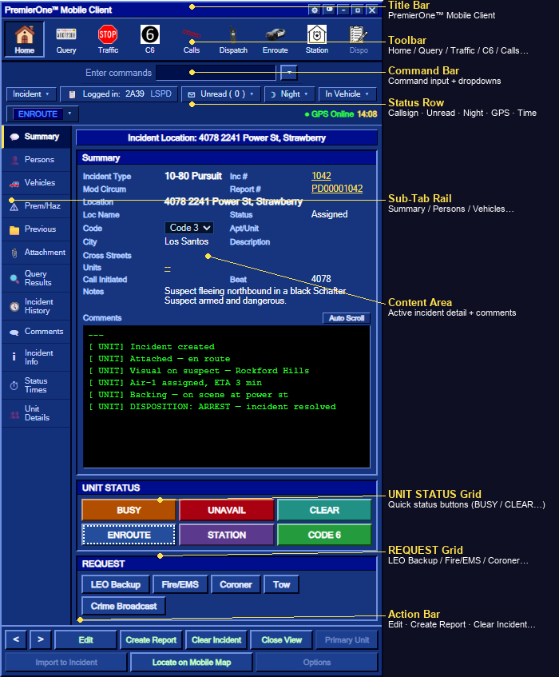The image size is (559, 677).
Task: Click the Prem/Haz warning triangle icon
Action: click(x=14, y=206)
